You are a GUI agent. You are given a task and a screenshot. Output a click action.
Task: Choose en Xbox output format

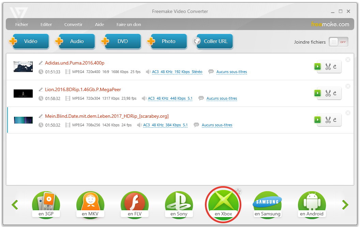click(223, 205)
